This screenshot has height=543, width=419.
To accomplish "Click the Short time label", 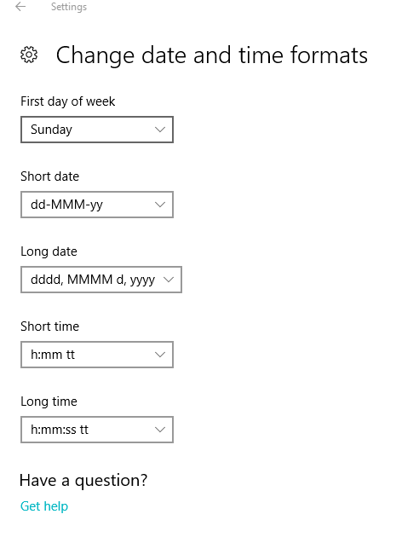I will (x=50, y=326).
